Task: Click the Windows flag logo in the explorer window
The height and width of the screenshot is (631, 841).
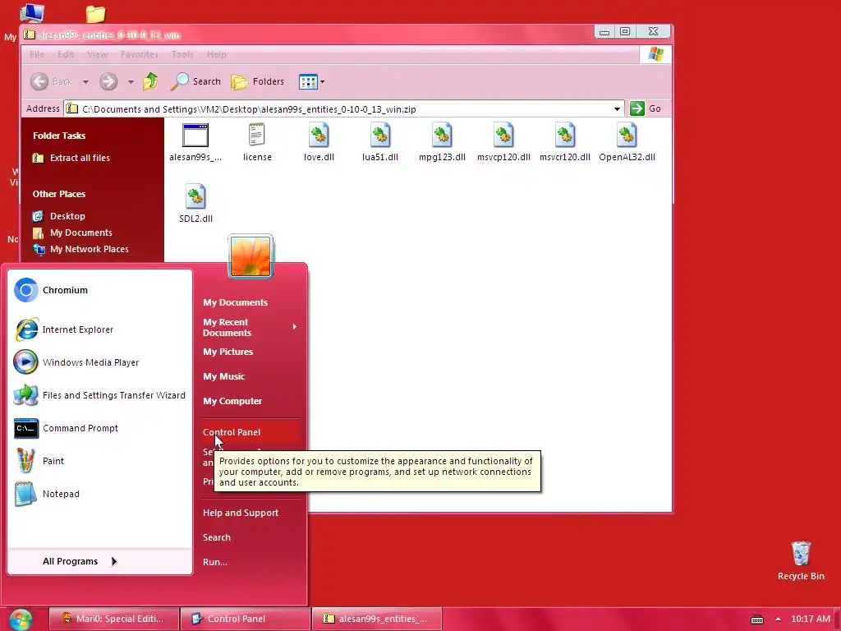Action: tap(655, 54)
